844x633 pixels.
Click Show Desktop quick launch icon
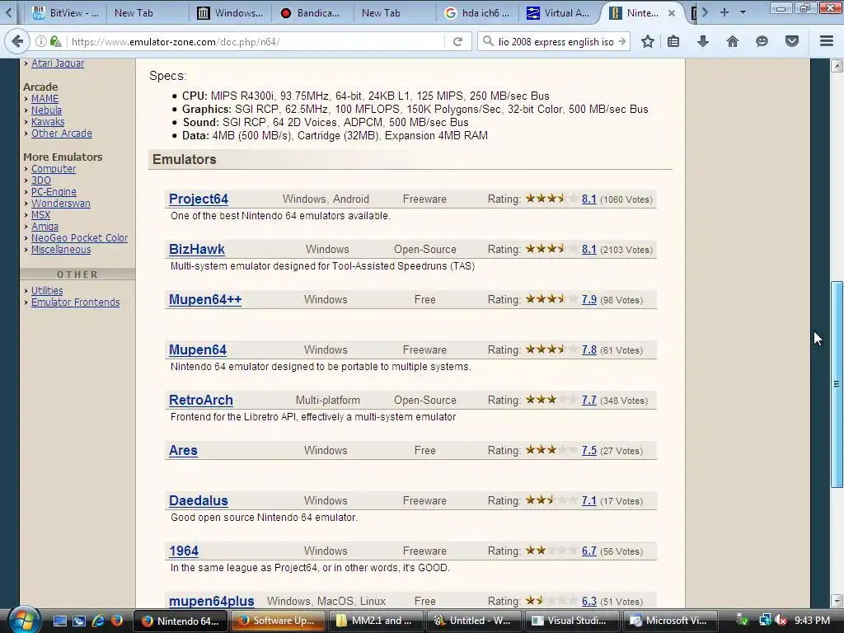coord(59,621)
